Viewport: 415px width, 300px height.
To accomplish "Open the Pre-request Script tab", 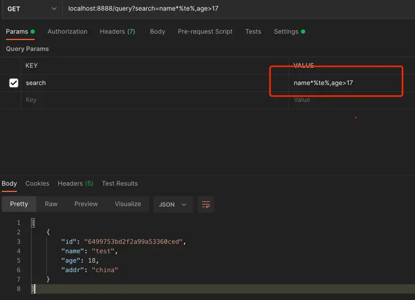I will tap(205, 31).
